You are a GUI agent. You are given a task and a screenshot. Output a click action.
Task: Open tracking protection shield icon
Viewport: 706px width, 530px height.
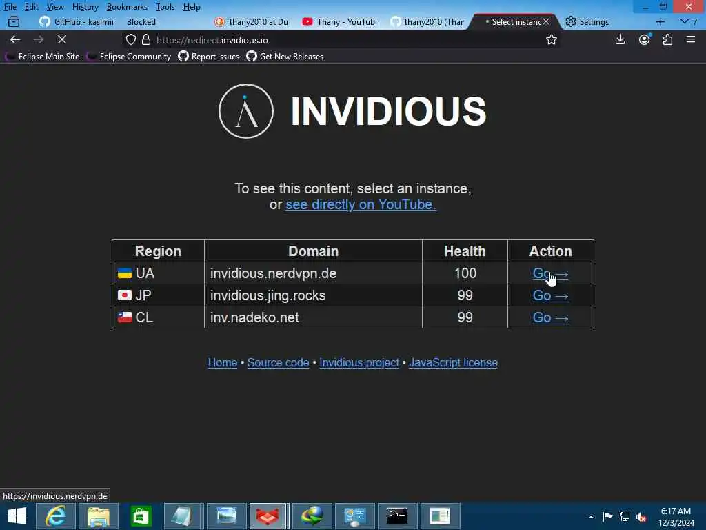pyautogui.click(x=130, y=39)
